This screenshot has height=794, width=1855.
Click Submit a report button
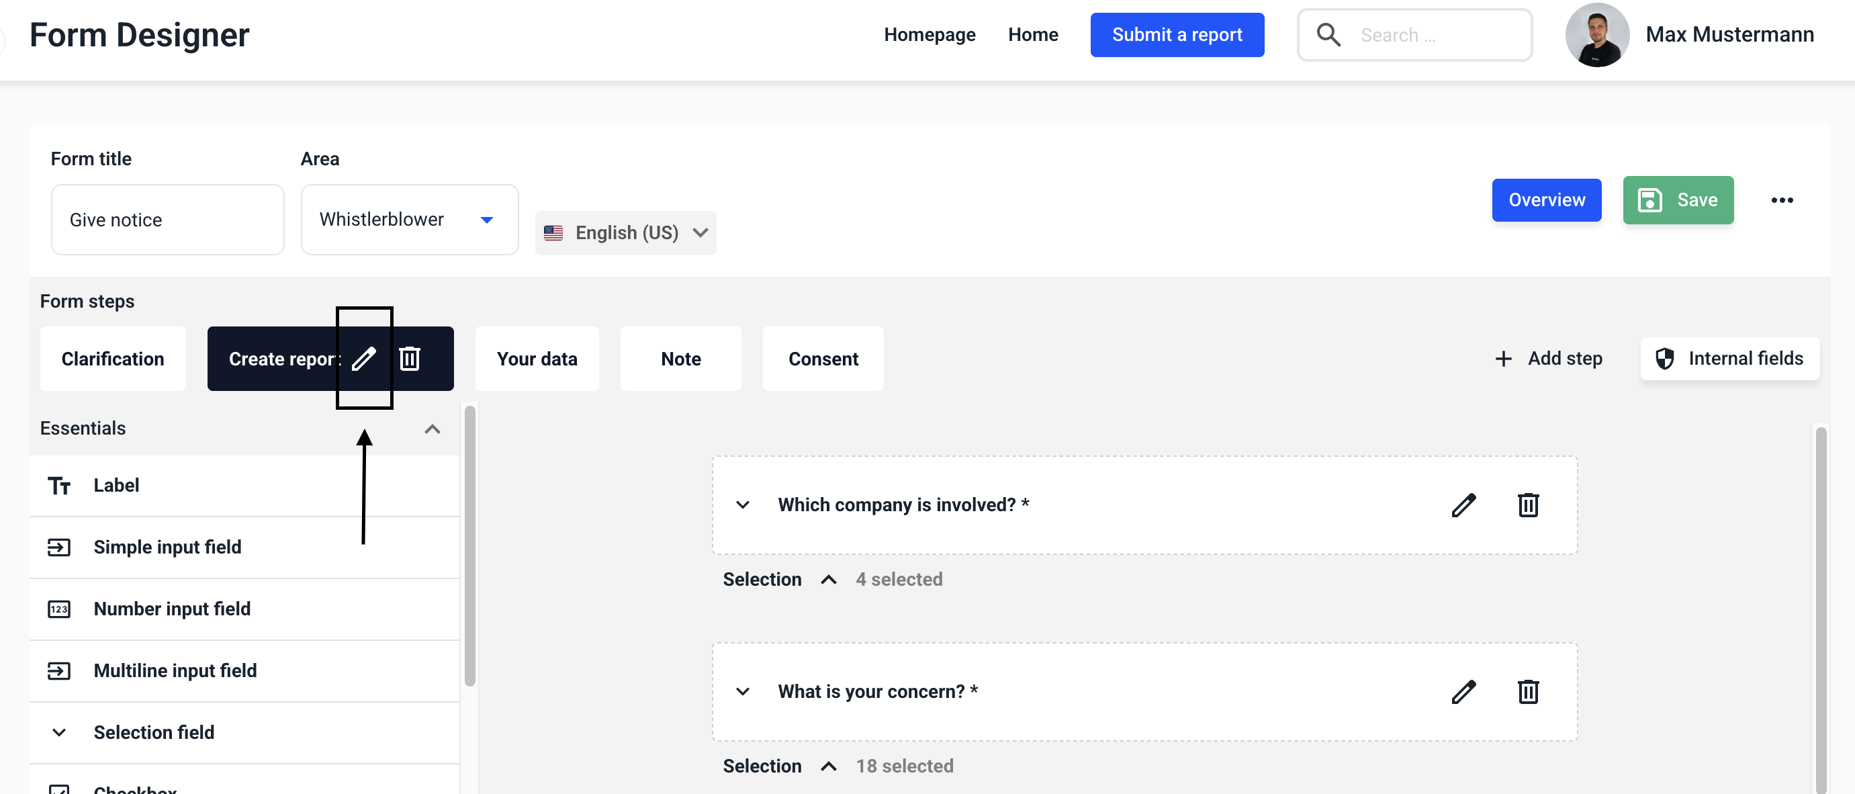pyautogui.click(x=1177, y=34)
